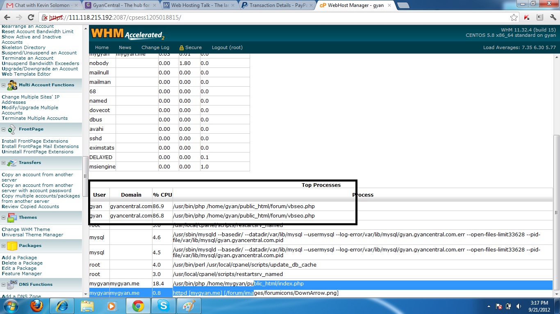Collapse the Themes section
Screen dimensions: 560x314
click(4, 218)
